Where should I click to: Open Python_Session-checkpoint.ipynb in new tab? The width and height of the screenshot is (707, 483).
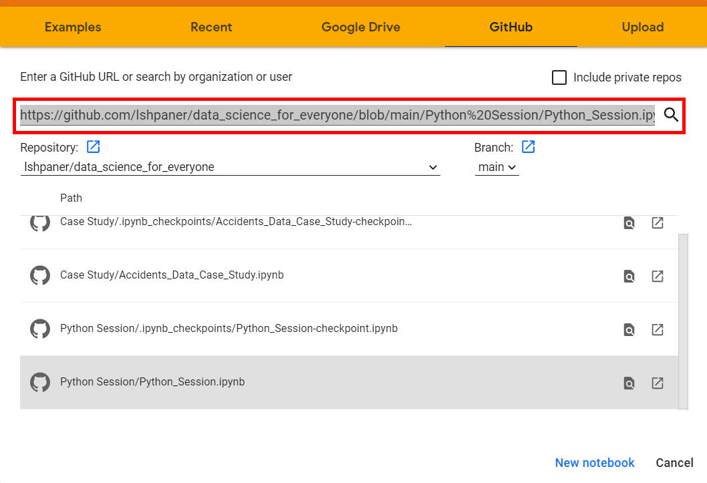click(658, 329)
